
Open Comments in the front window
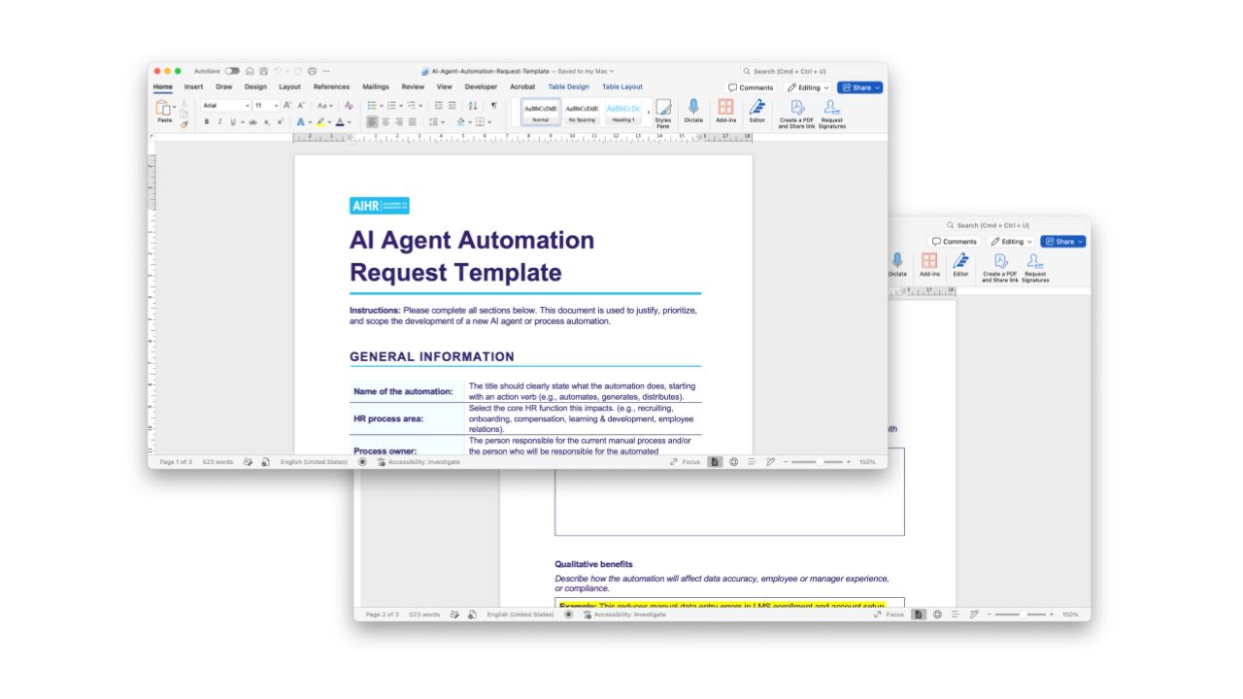coord(752,87)
